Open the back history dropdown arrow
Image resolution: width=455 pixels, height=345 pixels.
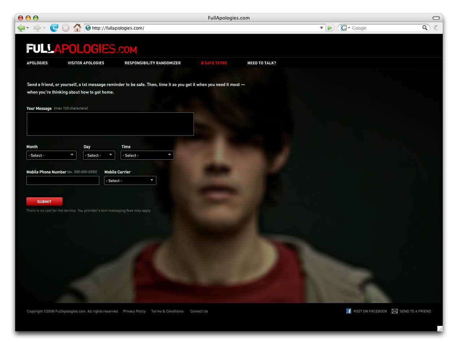coord(28,28)
